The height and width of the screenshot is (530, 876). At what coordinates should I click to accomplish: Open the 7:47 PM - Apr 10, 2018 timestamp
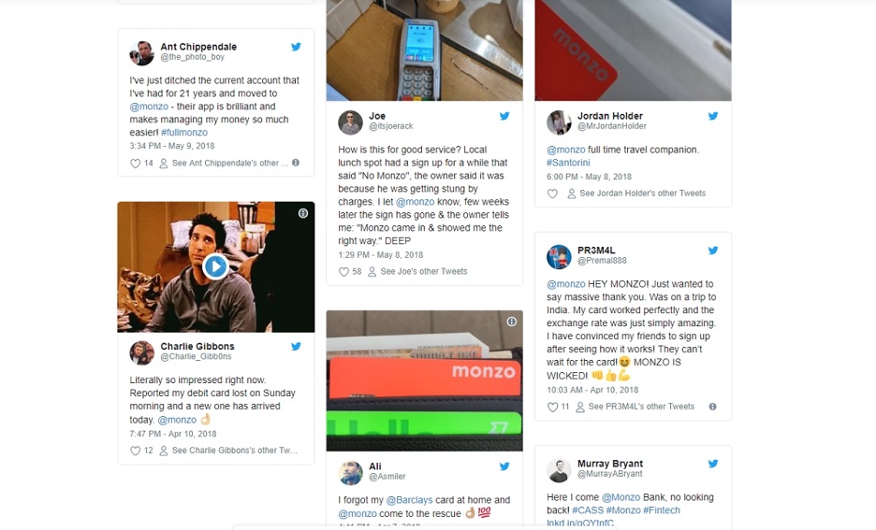tap(173, 434)
